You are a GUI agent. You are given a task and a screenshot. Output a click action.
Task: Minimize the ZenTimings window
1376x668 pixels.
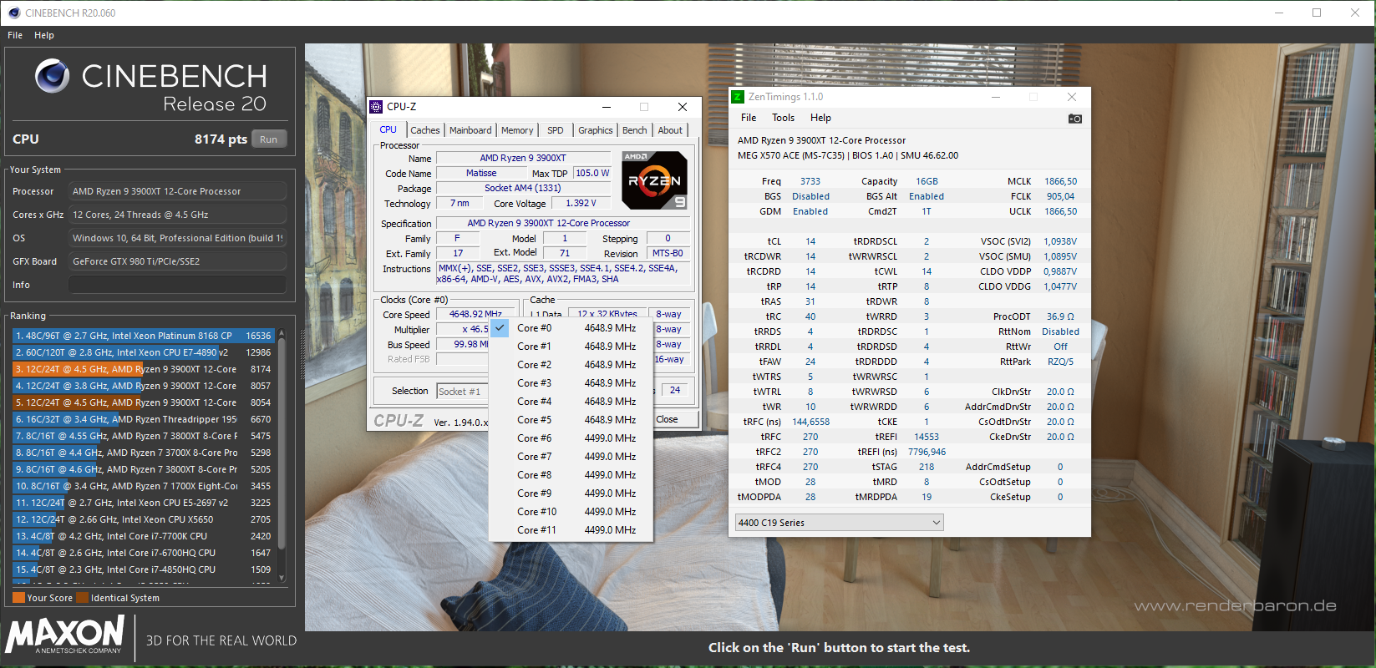996,97
